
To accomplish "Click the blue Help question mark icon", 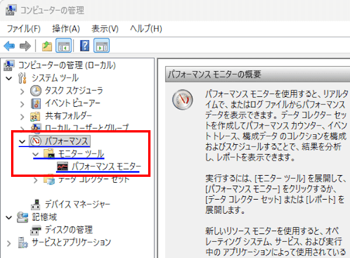I will tap(85, 46).
